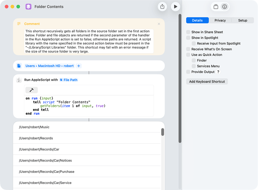This screenshot has height=190, width=258.
Task: Switch to the Privacy tab
Action: pyautogui.click(x=220, y=21)
